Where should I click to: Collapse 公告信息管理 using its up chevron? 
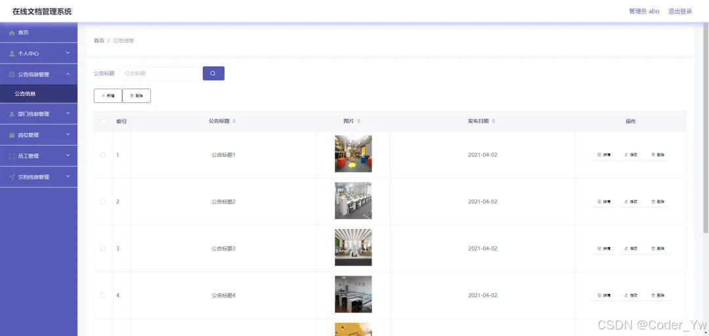(x=68, y=74)
